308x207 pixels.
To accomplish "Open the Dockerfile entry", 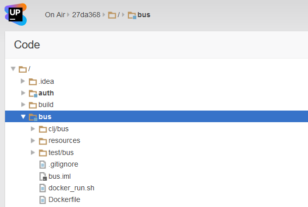I will click(64, 199).
